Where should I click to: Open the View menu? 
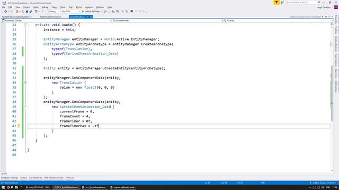click(17, 7)
